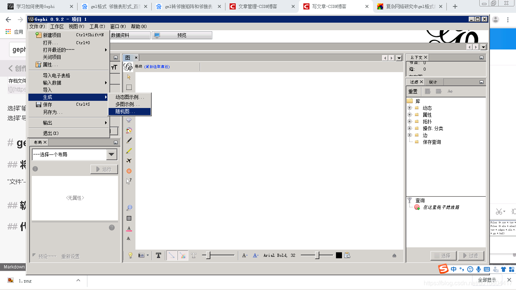The image size is (516, 290).
Task: Click the light bulb background icon
Action: click(131, 256)
